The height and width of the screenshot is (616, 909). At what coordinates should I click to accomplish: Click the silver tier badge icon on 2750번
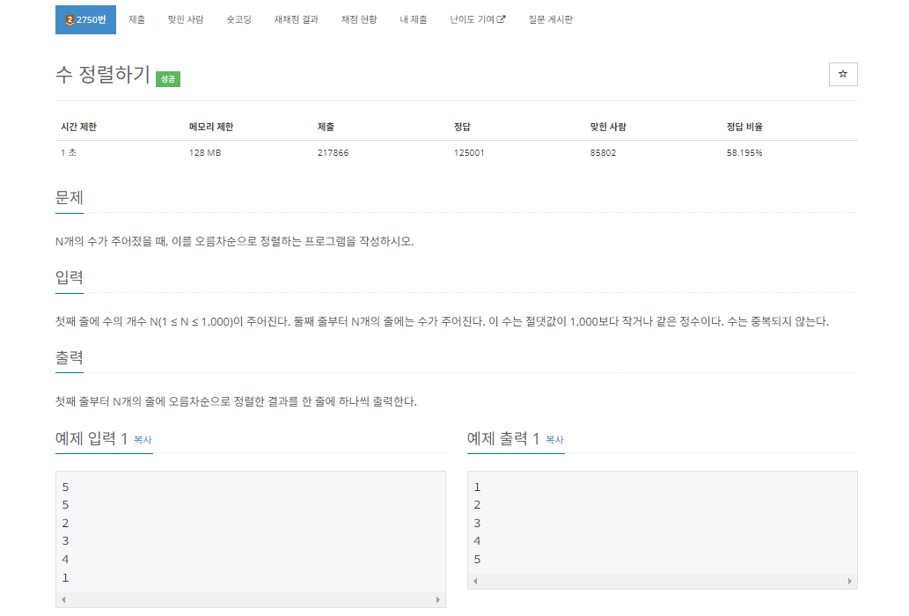(x=70, y=20)
